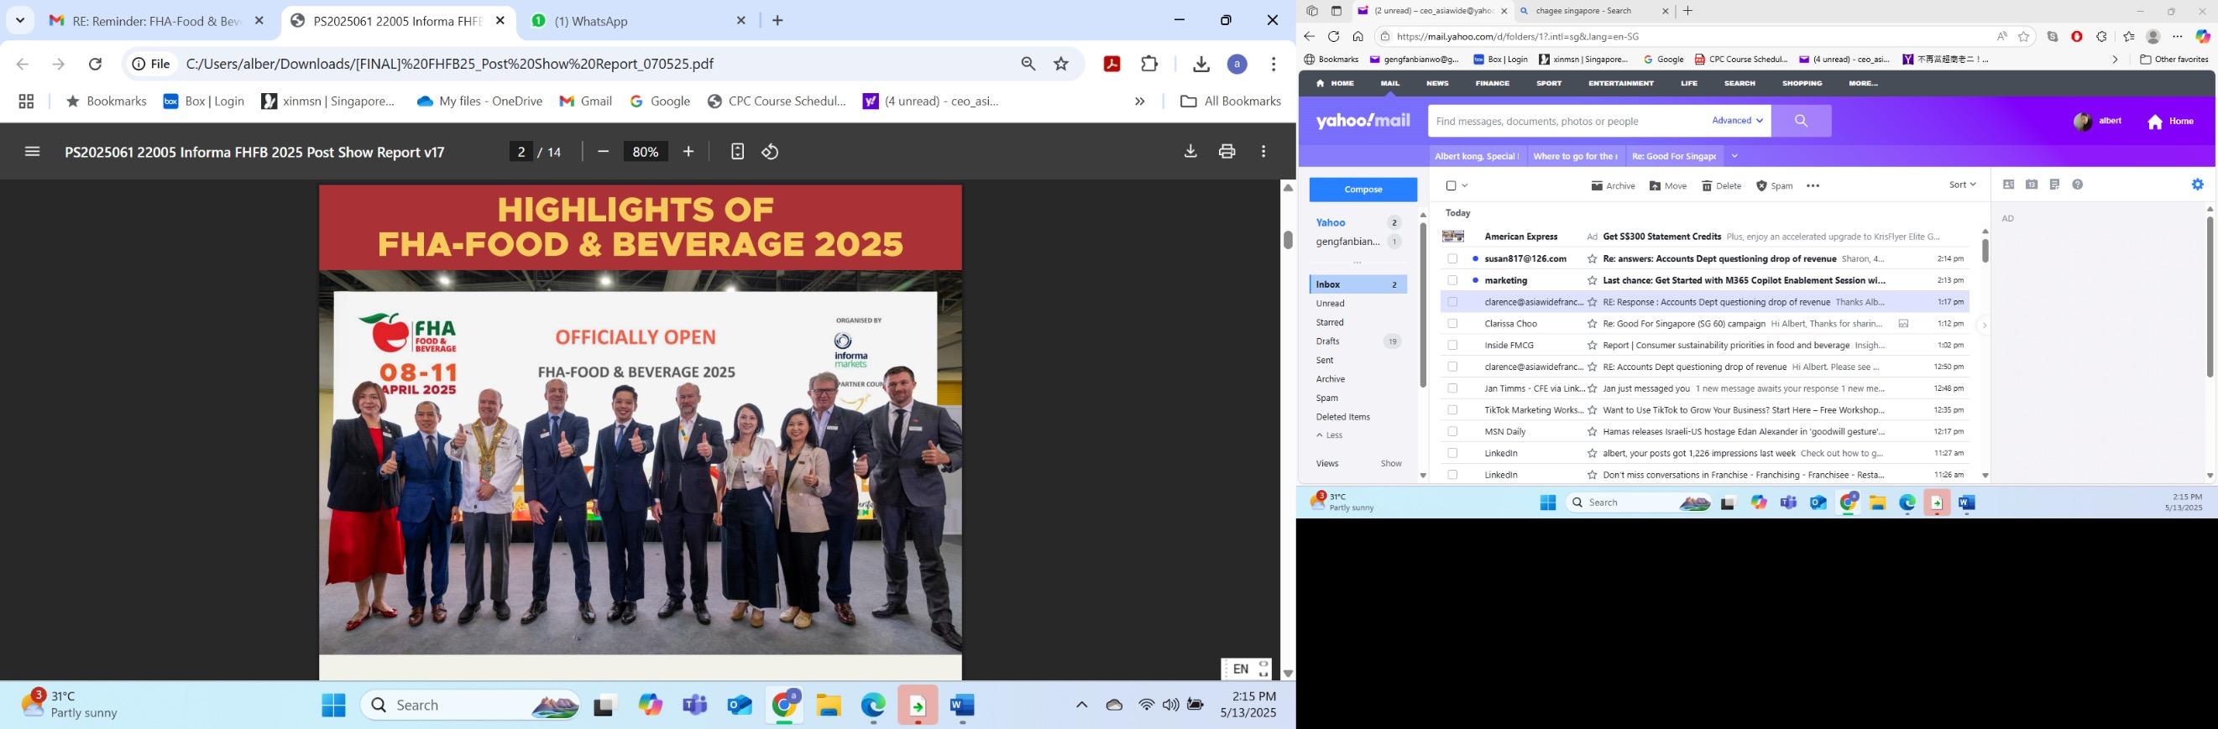Click the Edge browser home icon
This screenshot has width=2218, height=729.
(1357, 36)
